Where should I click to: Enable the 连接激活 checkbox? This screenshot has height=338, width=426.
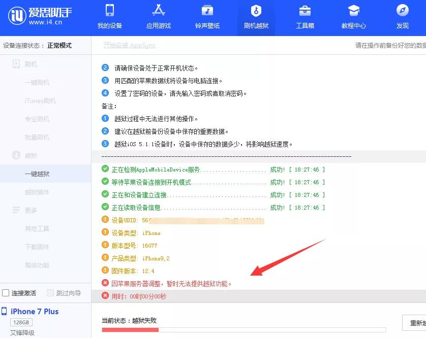click(5, 293)
